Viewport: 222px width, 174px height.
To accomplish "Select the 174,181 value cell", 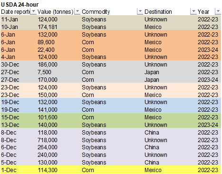I will coord(48,27).
